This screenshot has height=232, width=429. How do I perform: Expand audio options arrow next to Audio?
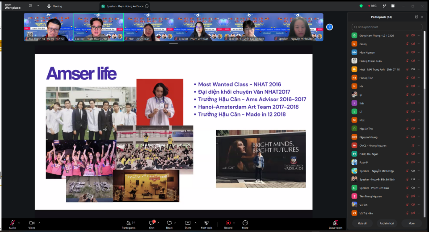tap(19, 223)
